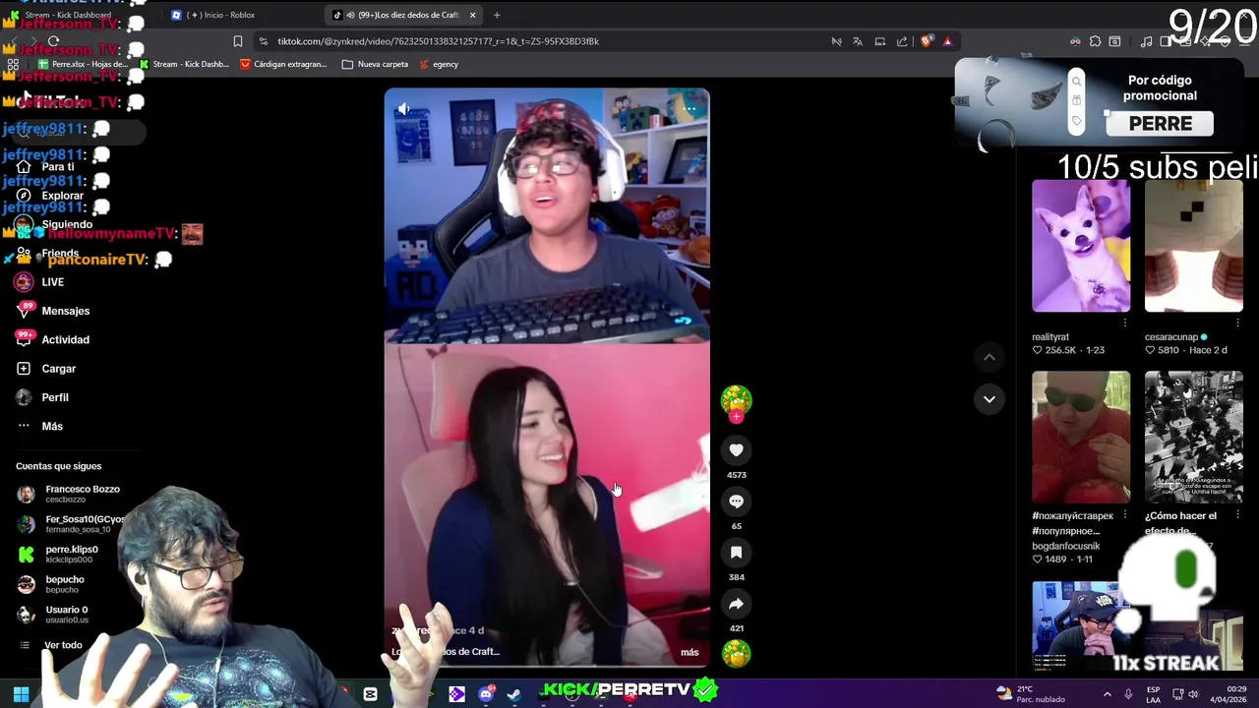Open the Para ti feed
This screenshot has width=1259, height=708.
58,167
